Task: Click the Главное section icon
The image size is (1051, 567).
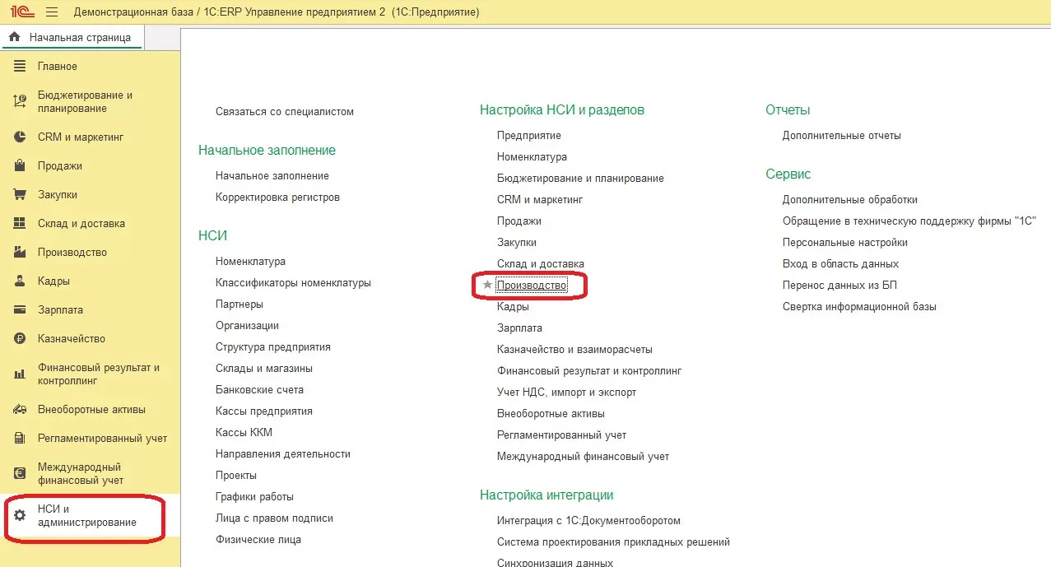Action: (x=21, y=66)
